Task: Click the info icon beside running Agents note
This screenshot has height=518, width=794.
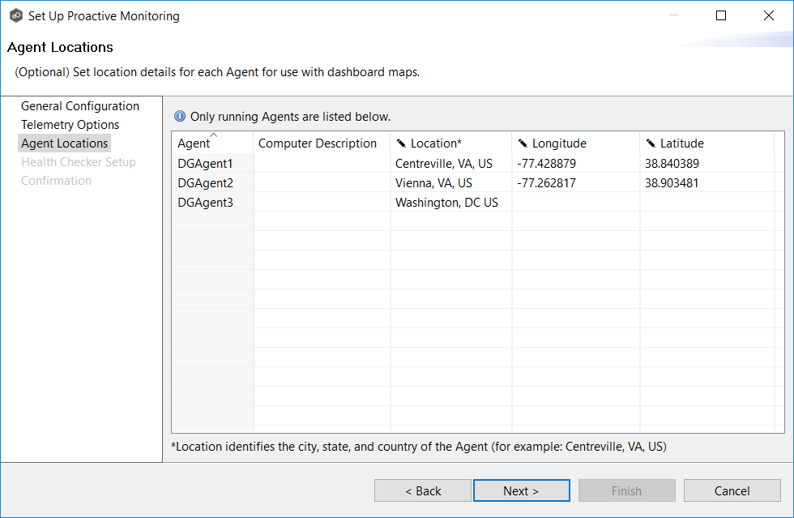Action: point(180,117)
